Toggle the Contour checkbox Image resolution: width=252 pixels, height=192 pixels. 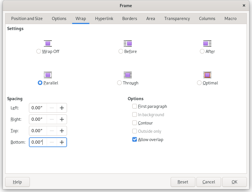[x=135, y=123]
